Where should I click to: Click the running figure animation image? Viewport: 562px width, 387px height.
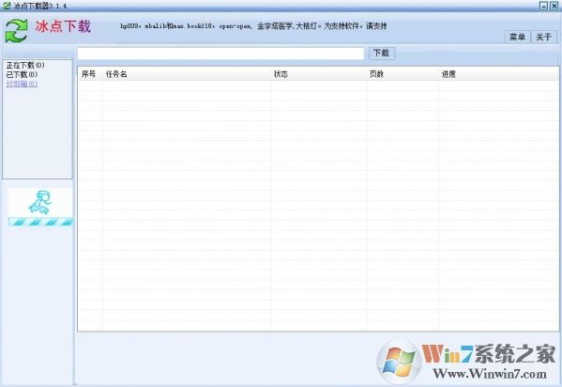(40, 203)
